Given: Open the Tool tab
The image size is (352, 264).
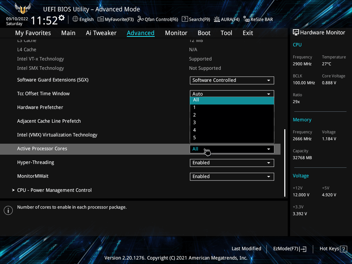Looking at the screenshot, I should point(226,33).
